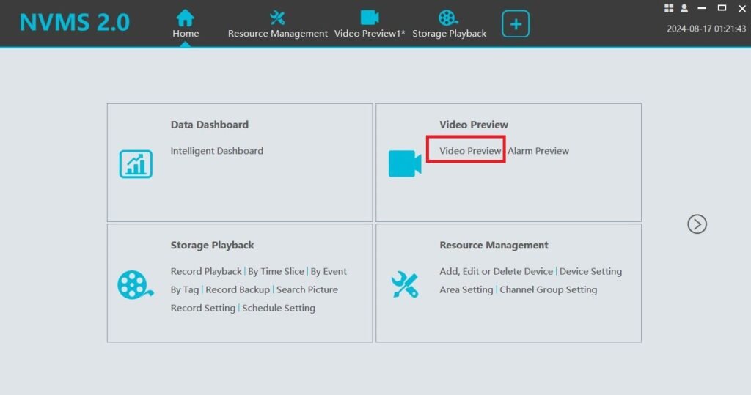Click Storage Playback film reel icon in top bar
Screen dimensions: 751x395
point(448,18)
